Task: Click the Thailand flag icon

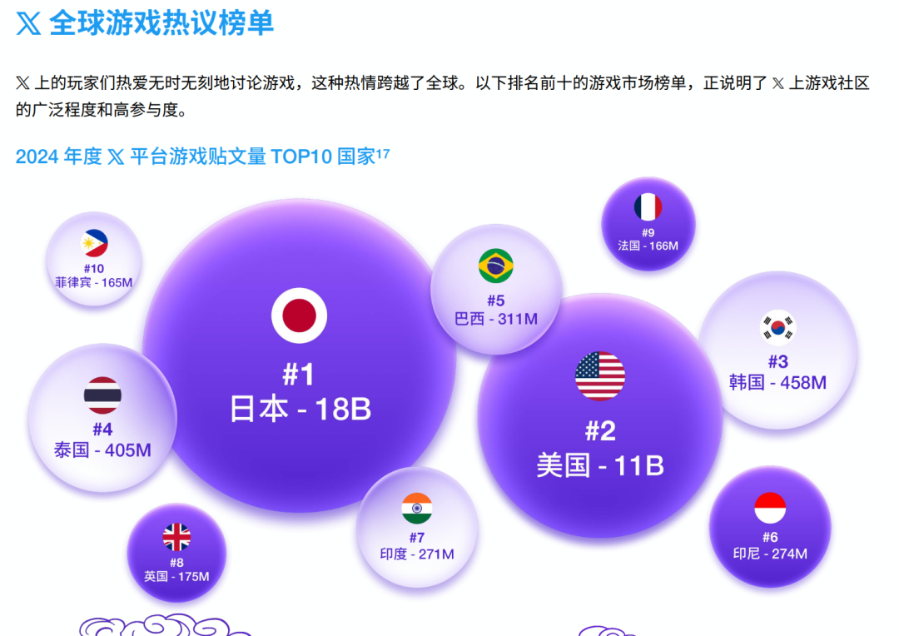Action: point(102,395)
